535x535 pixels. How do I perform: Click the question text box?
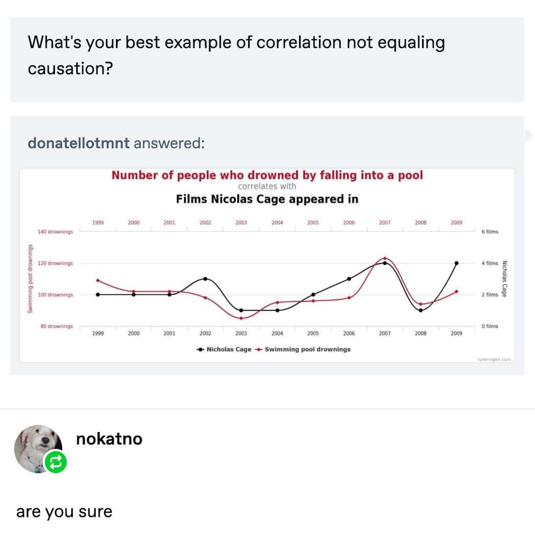(x=267, y=59)
